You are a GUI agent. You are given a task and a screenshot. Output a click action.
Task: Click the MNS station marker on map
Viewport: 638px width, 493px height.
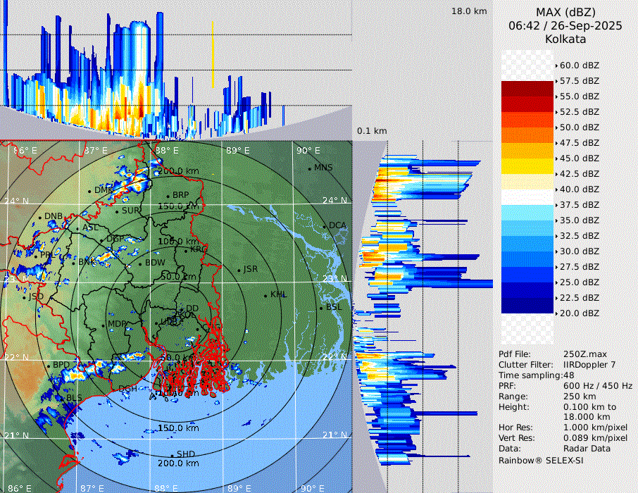click(309, 168)
